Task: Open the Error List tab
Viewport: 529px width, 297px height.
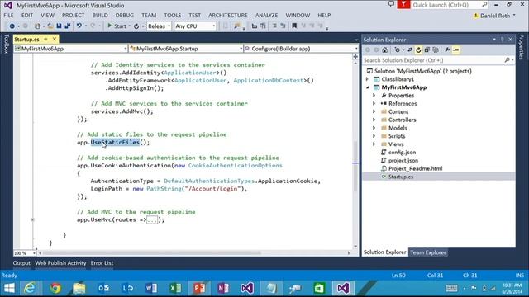Action: [102, 263]
